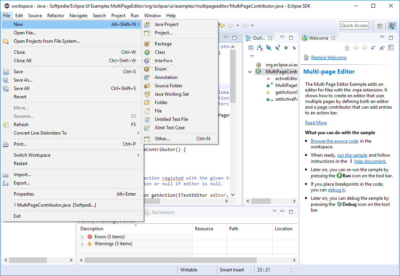Expand the Errors (3 items) row
Viewport: 400px width, 276px height.
[x=82, y=237]
